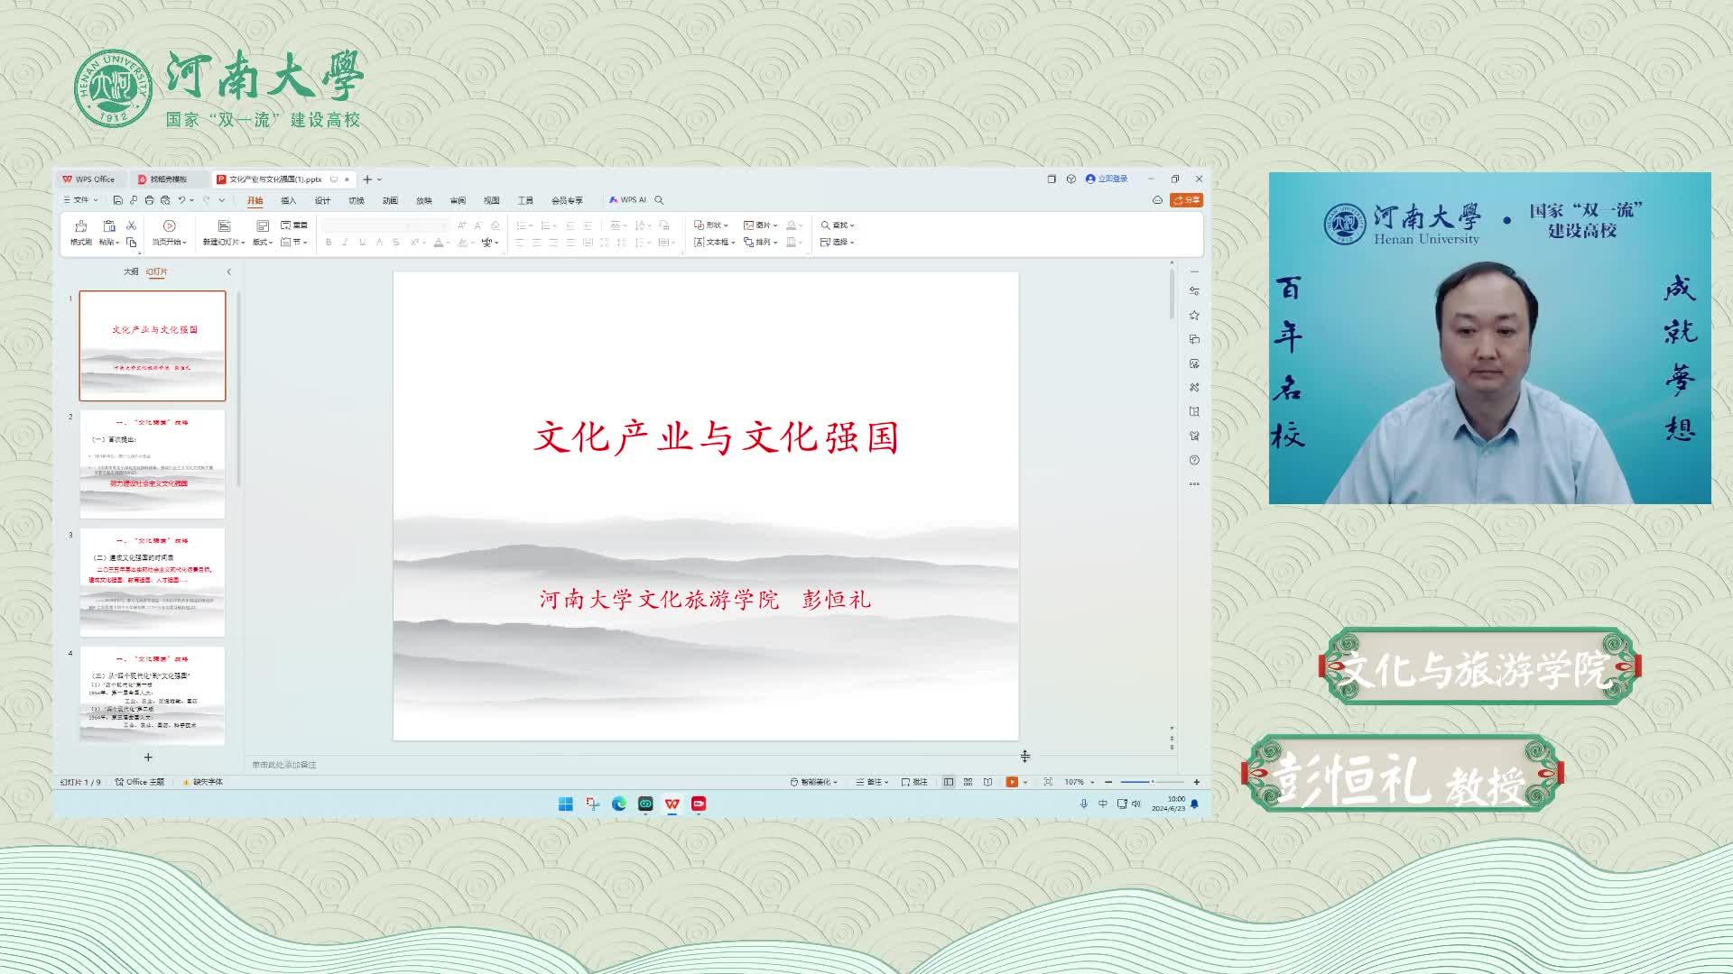The height and width of the screenshot is (974, 1733).
Task: Click the zoom slider in status bar
Action: coord(1152,782)
